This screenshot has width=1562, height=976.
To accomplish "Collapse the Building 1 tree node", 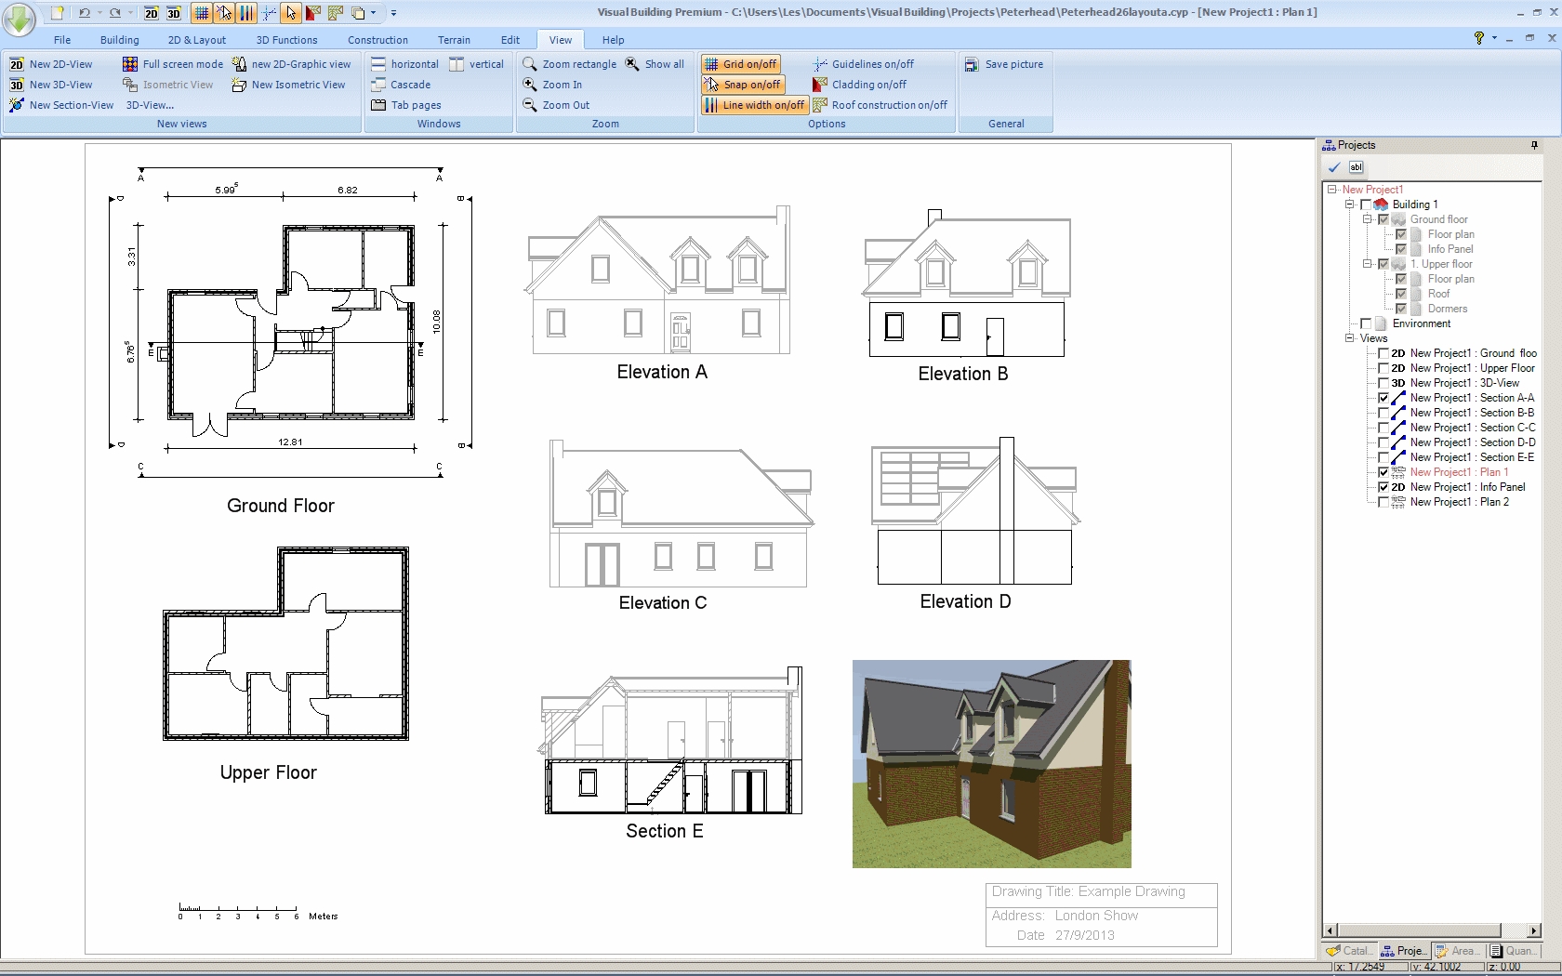I will [1349, 204].
